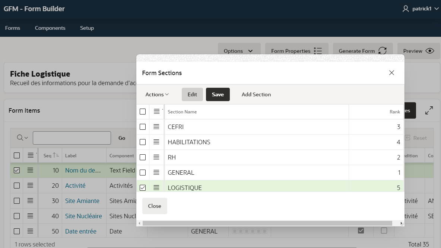
Task: Expand Form Items with the diagonal arrows icon
Action: (x=429, y=110)
